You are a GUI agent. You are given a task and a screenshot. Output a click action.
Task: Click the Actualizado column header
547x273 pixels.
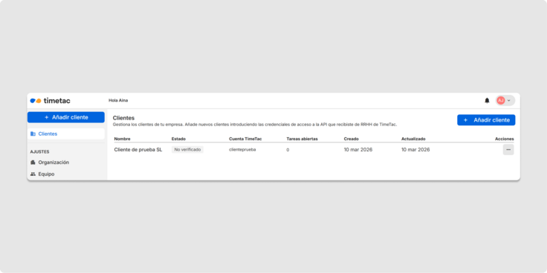(x=413, y=139)
